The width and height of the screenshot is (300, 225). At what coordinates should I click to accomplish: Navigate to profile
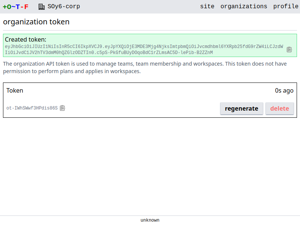[x=286, y=6]
